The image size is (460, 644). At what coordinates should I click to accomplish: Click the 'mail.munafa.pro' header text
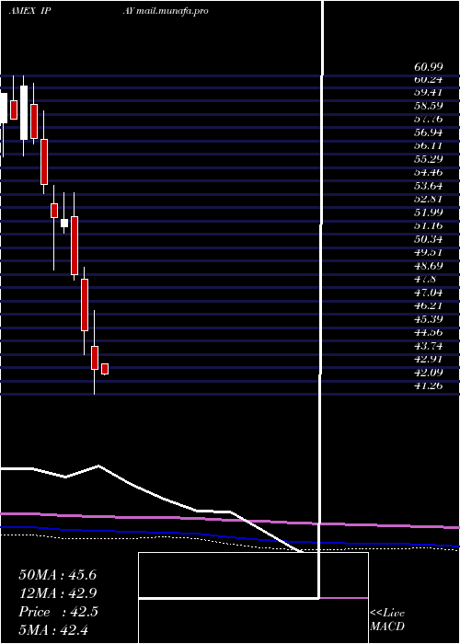172,11
